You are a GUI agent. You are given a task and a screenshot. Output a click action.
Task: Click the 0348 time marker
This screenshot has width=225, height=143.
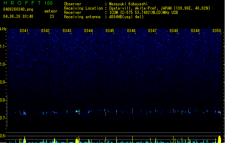[174, 31]
